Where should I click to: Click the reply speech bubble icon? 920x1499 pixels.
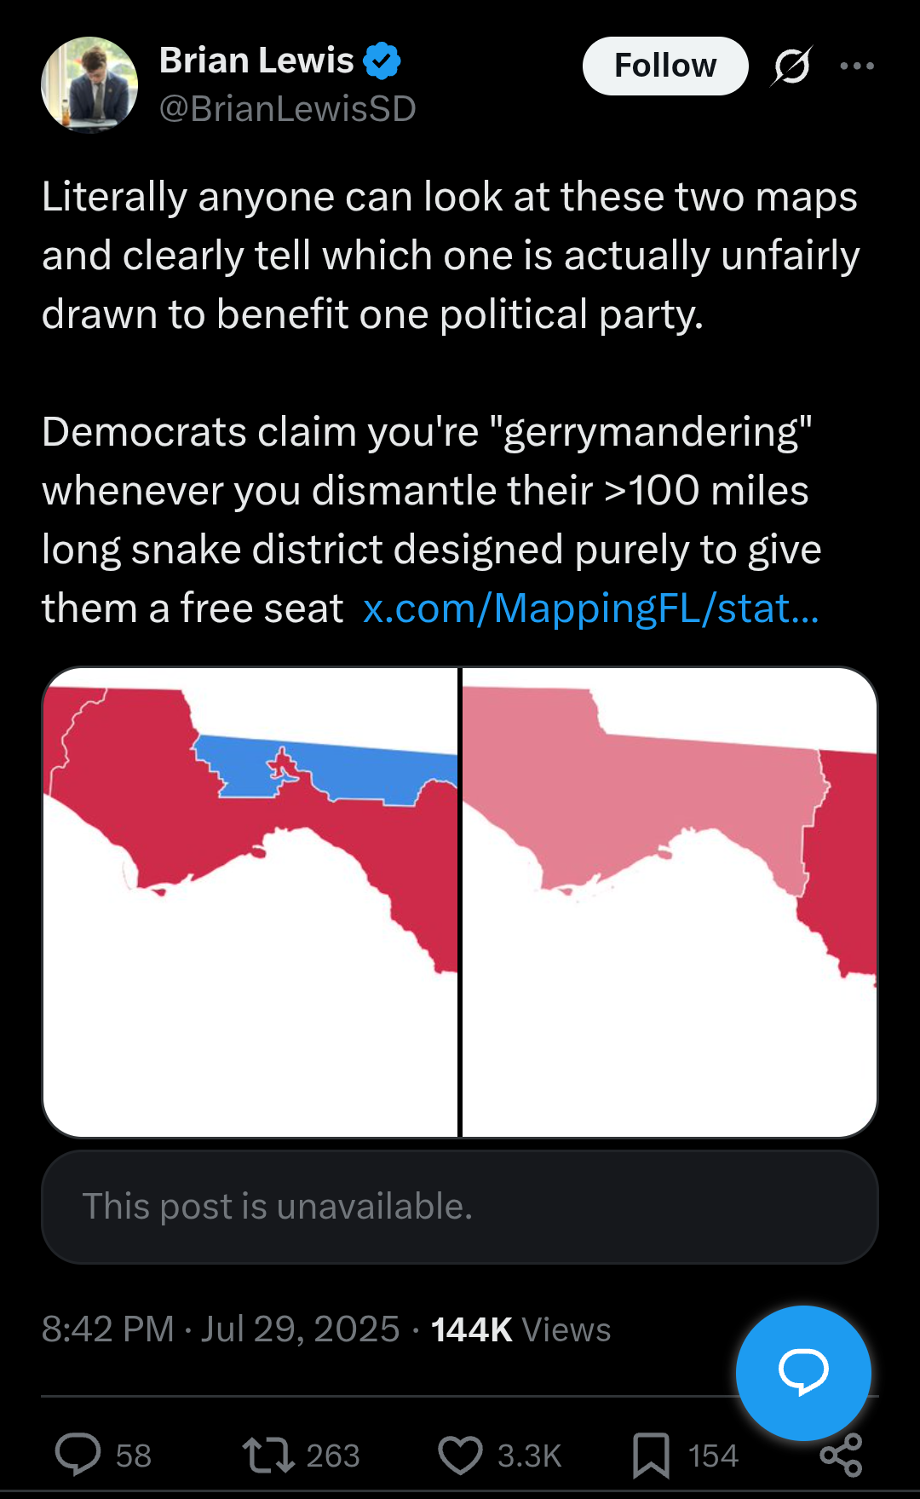[78, 1454]
